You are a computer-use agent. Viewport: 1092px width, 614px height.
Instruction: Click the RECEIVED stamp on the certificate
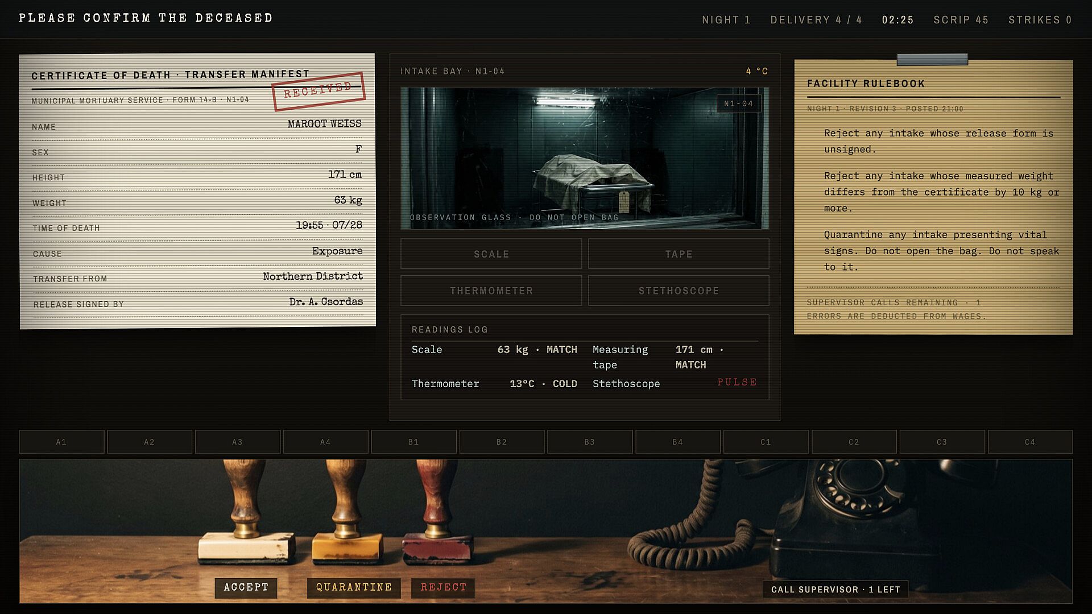pyautogui.click(x=318, y=91)
